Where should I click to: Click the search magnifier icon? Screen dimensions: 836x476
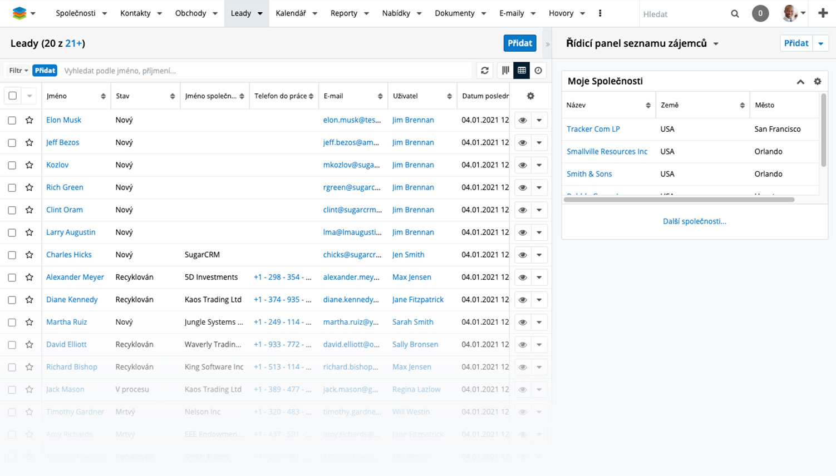coord(735,14)
